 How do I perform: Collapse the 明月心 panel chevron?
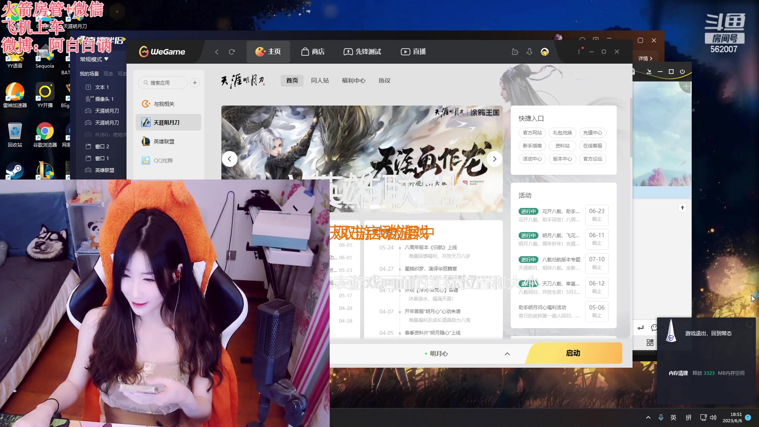pyautogui.click(x=507, y=353)
